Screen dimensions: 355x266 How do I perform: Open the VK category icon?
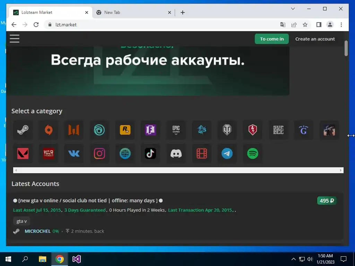74,153
